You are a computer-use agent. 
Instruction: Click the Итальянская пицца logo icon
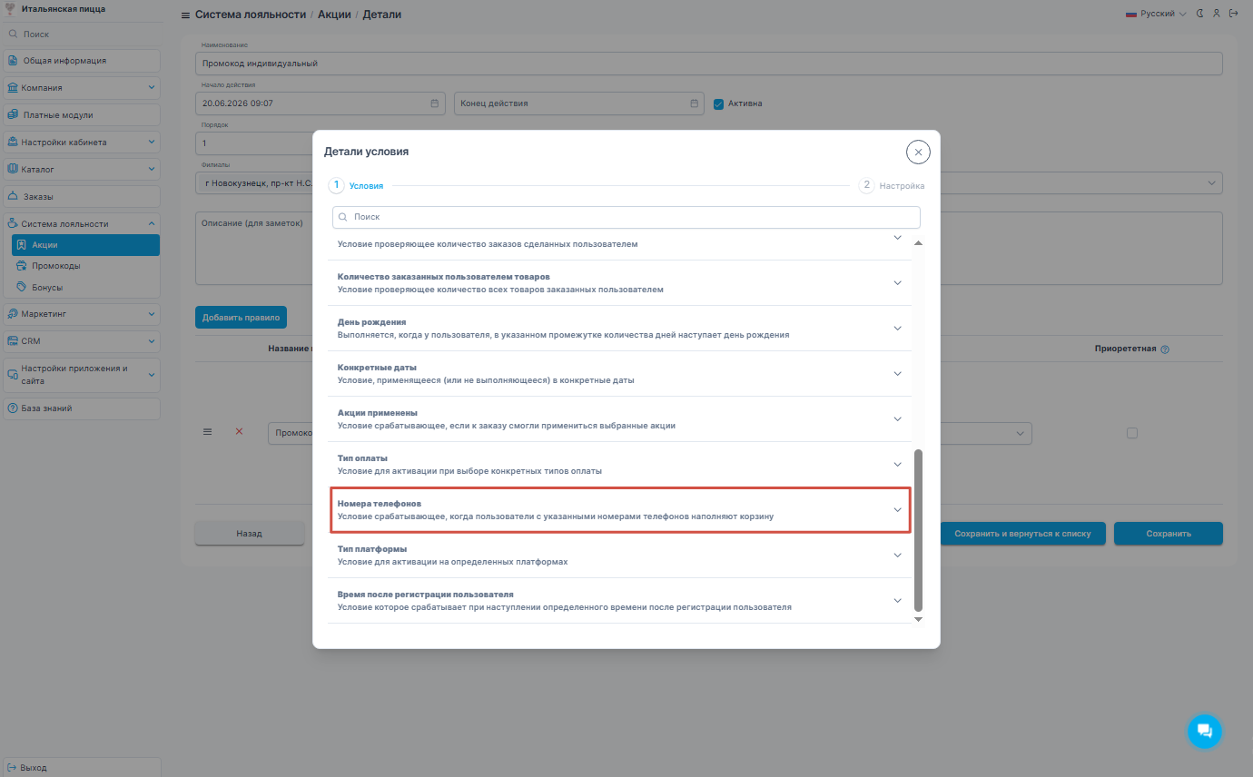click(11, 9)
